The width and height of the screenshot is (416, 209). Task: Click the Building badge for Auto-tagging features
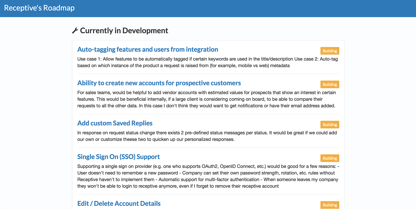pyautogui.click(x=330, y=51)
